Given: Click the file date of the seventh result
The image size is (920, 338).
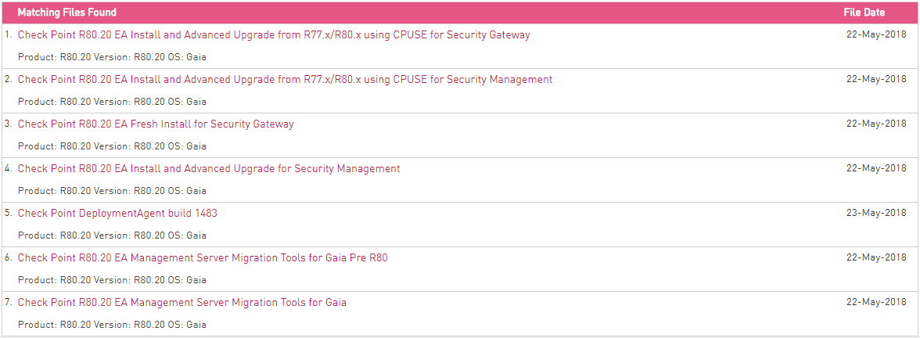Looking at the screenshot, I should point(876,302).
